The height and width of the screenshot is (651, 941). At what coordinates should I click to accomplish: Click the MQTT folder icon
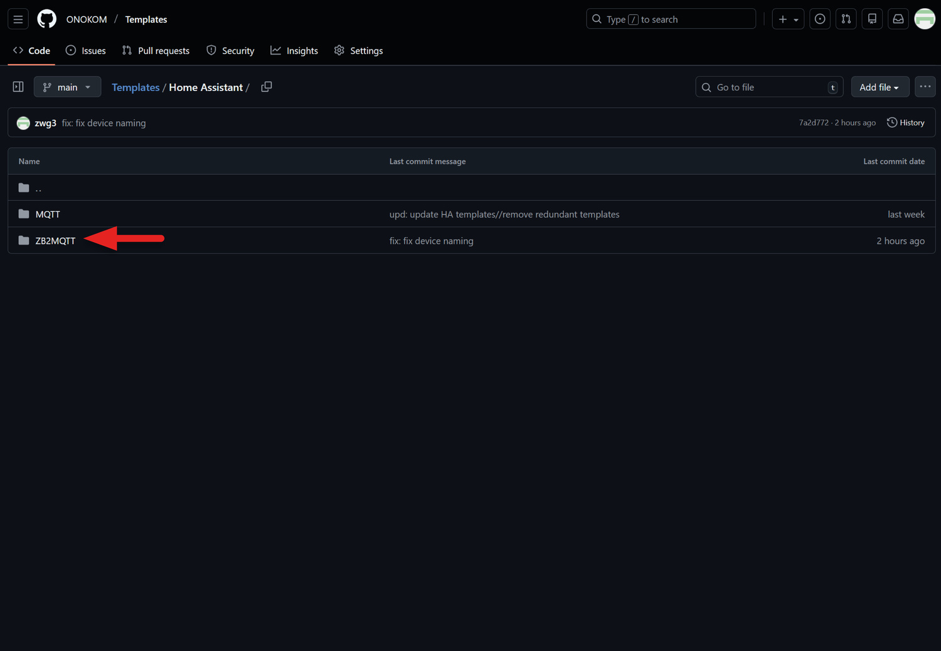tap(24, 214)
